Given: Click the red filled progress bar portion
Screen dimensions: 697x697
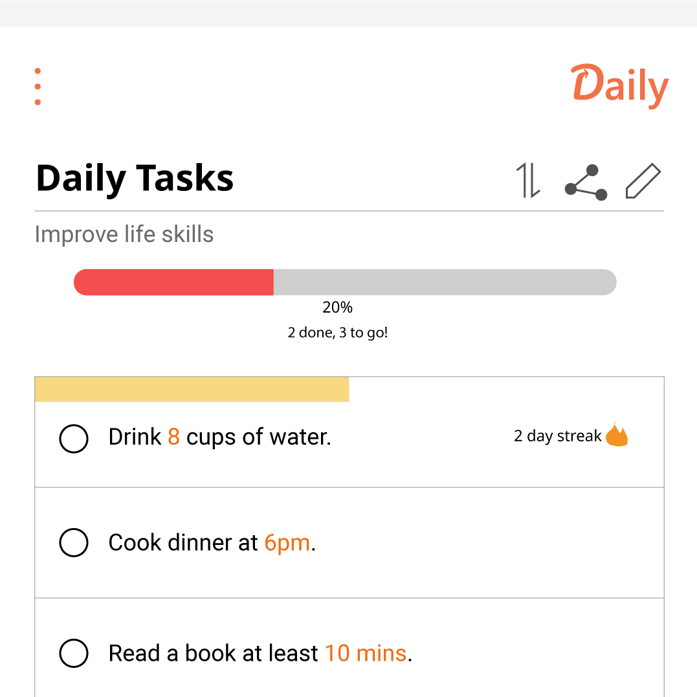Looking at the screenshot, I should (x=174, y=282).
